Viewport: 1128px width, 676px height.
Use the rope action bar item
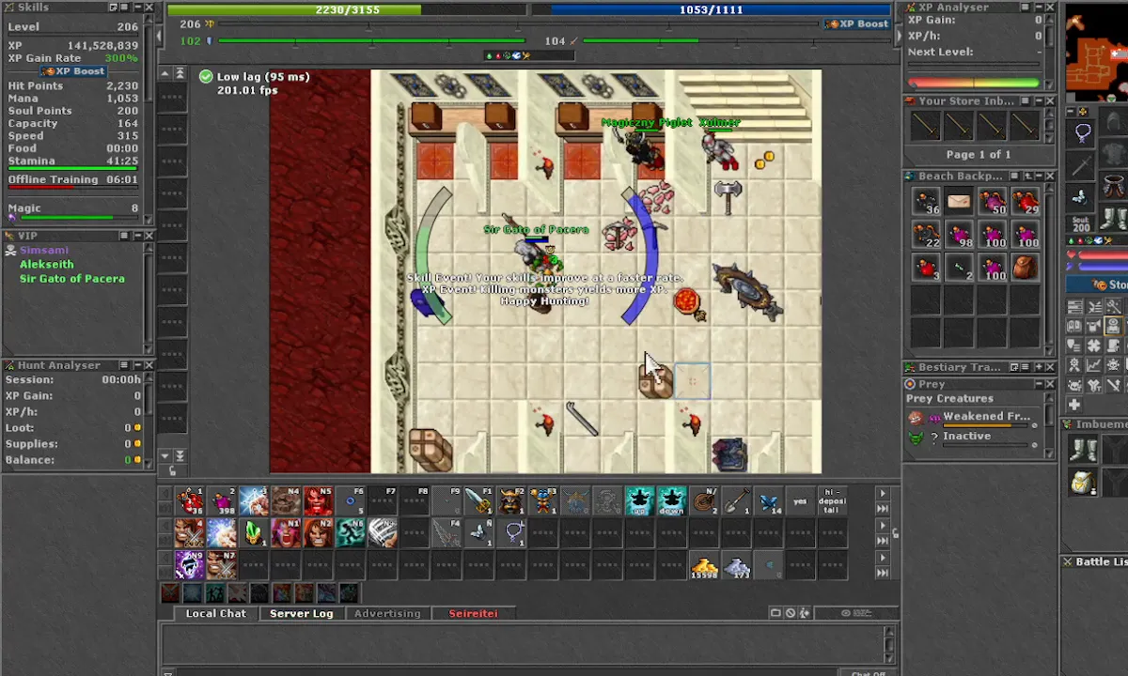click(705, 500)
